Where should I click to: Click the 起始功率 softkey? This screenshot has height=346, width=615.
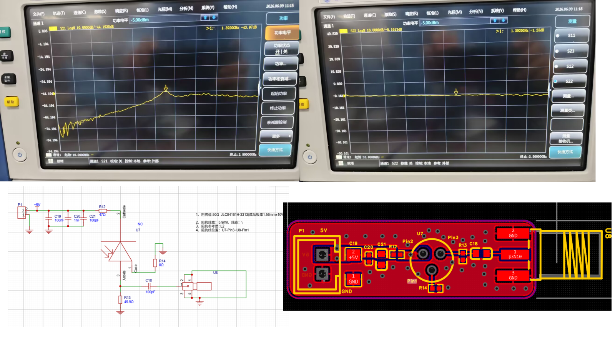click(x=279, y=93)
